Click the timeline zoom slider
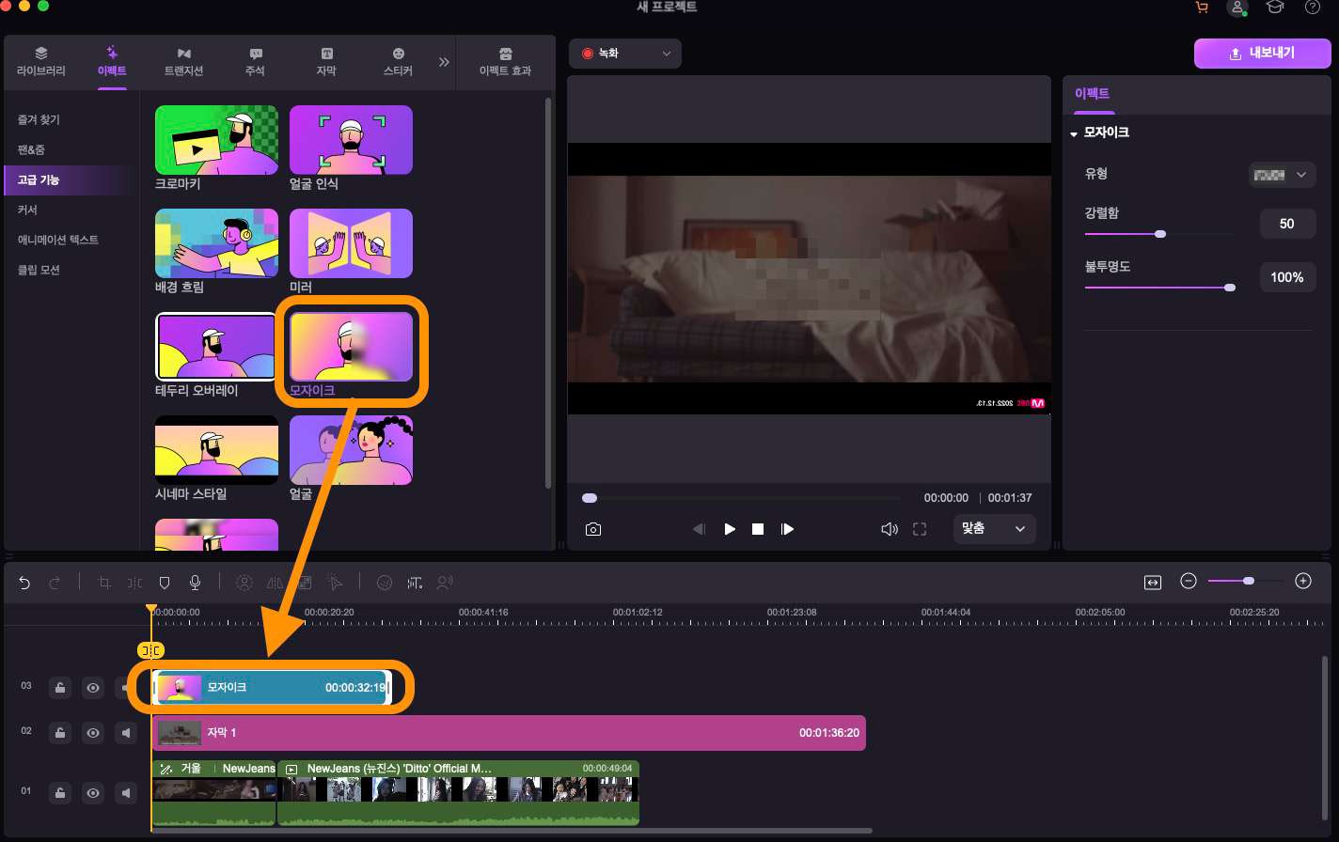 [1246, 582]
